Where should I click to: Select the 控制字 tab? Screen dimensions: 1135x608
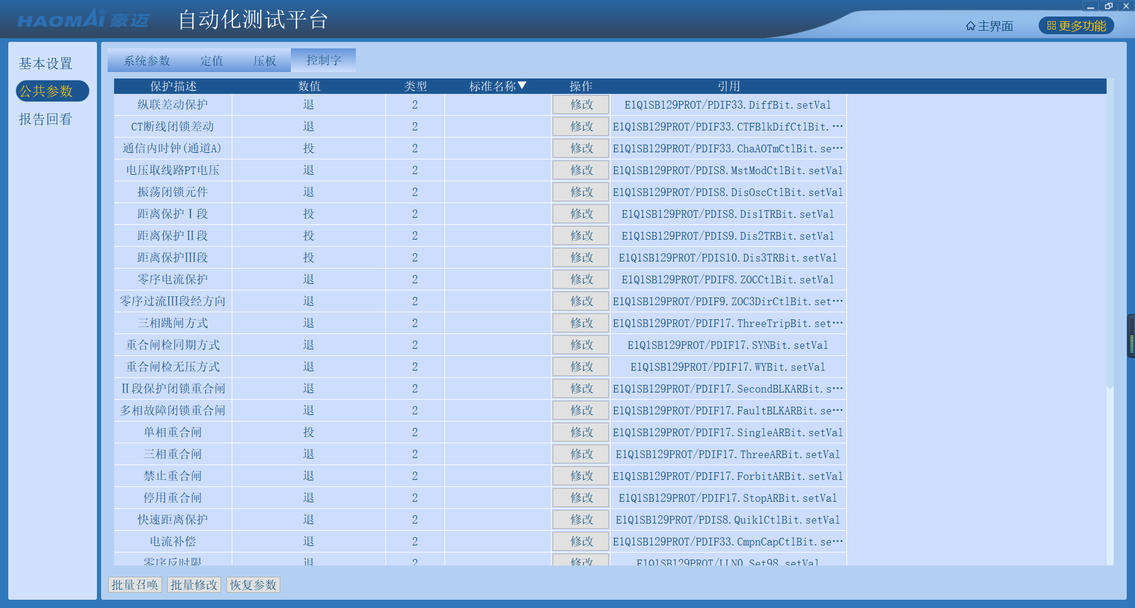coord(323,61)
